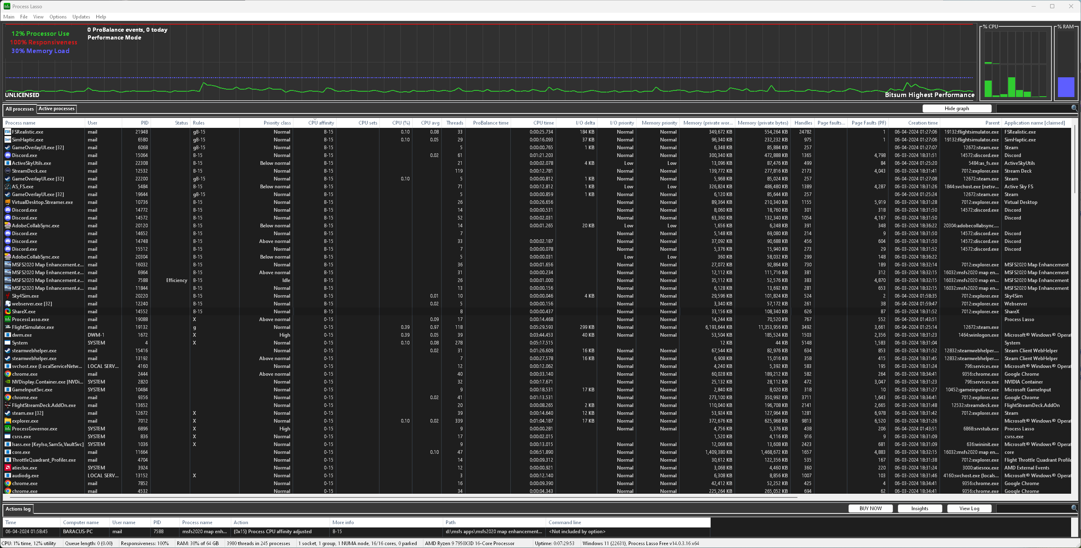Click the process search input field
The image size is (1081, 548).
coord(1033,109)
